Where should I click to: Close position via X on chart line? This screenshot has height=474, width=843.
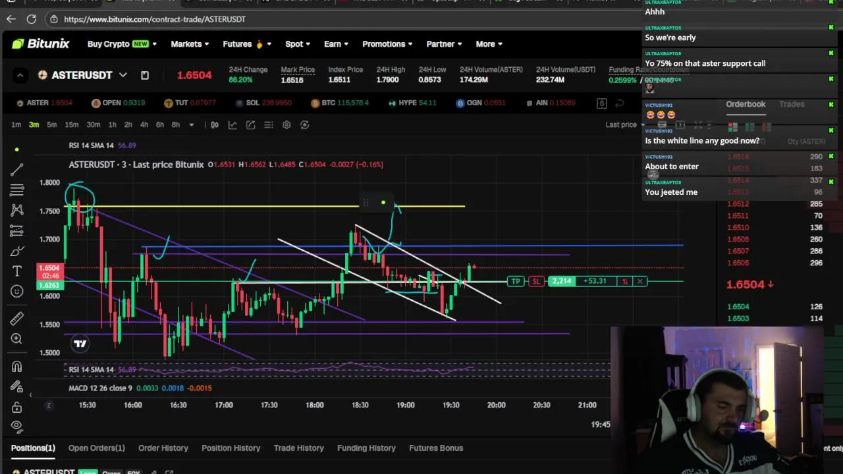pyautogui.click(x=639, y=282)
